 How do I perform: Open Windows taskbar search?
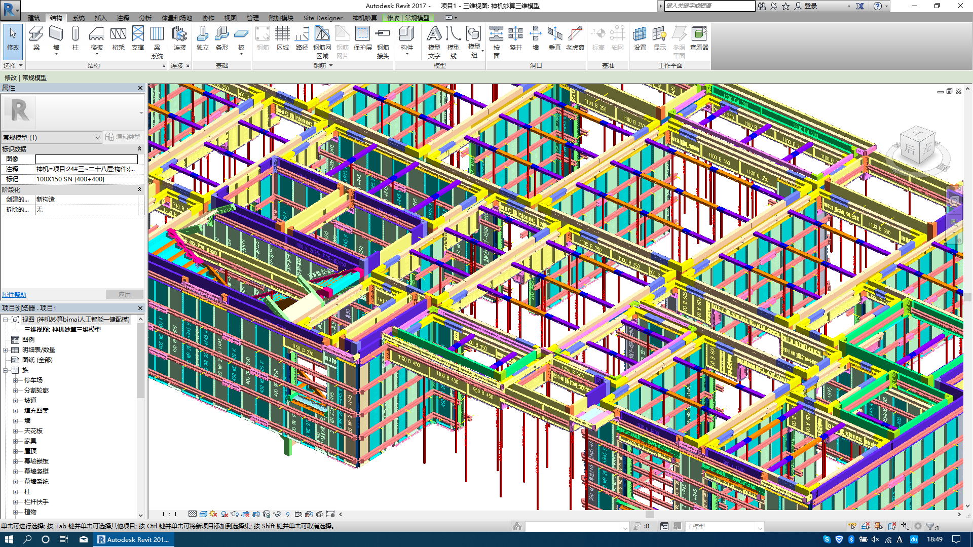coord(27,539)
